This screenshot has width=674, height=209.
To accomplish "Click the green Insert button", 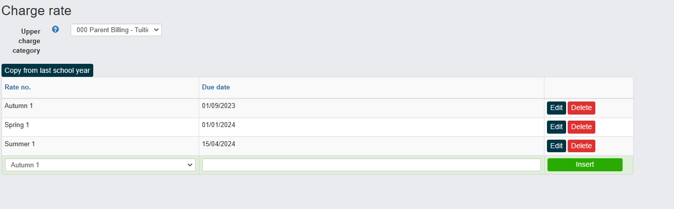I will [585, 165].
